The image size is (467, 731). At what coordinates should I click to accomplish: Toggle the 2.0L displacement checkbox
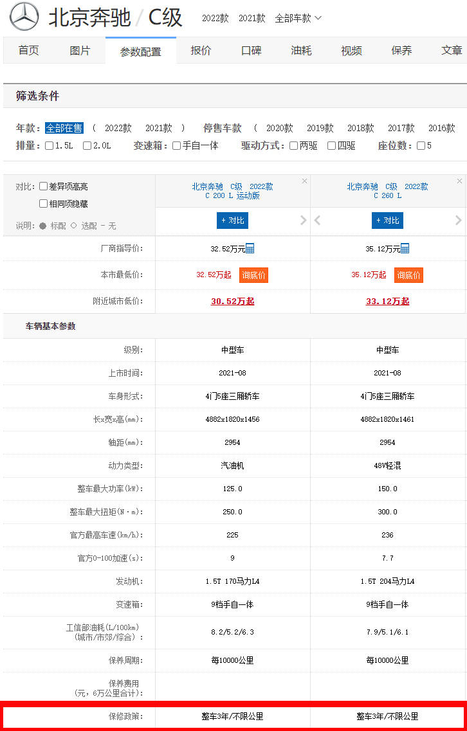click(87, 145)
